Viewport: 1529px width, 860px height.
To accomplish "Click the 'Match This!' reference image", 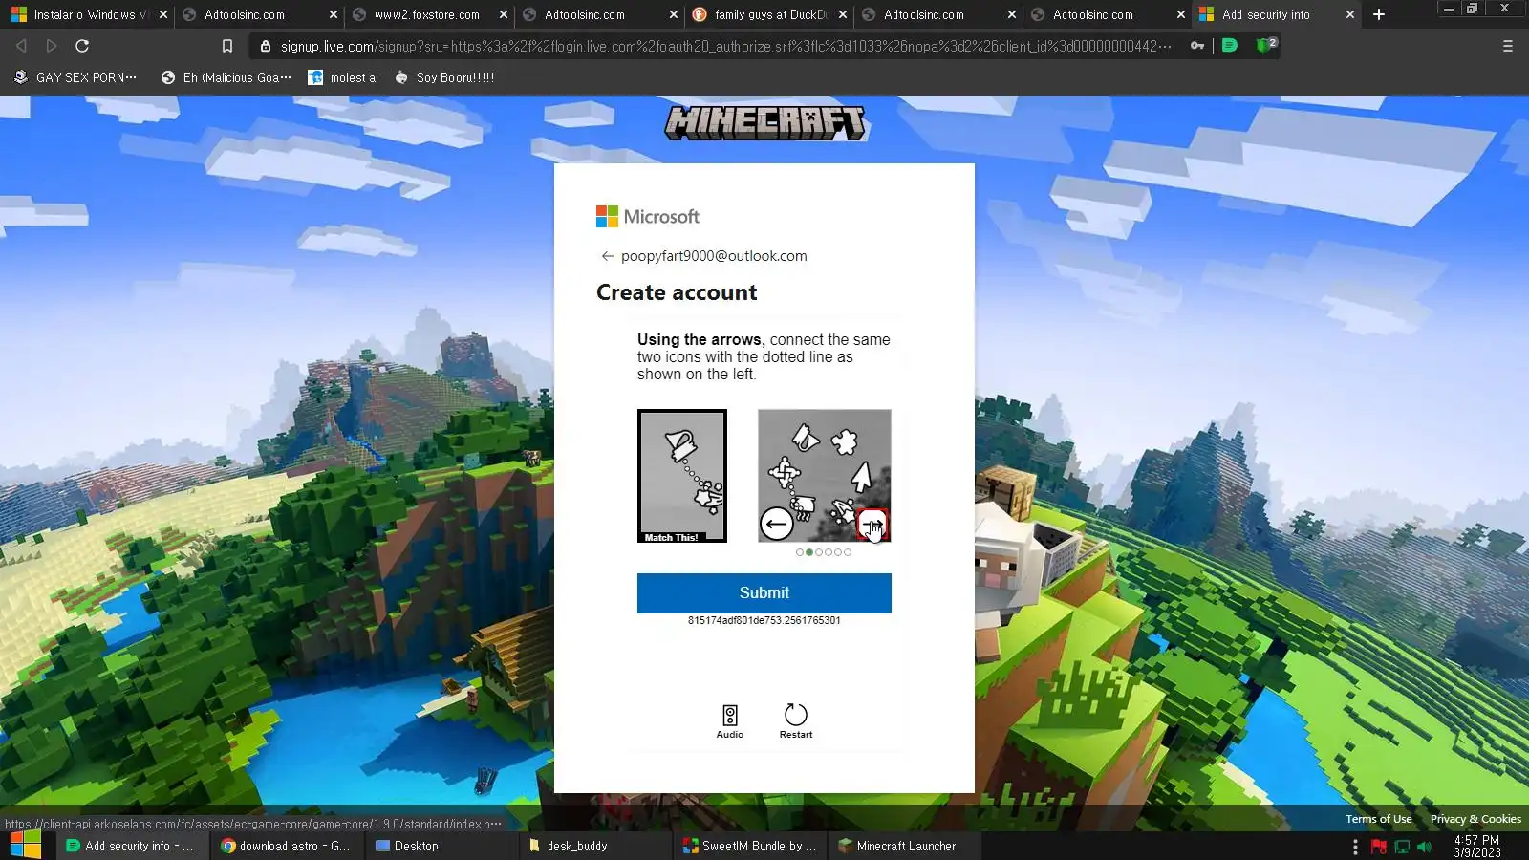I will coord(682,476).
